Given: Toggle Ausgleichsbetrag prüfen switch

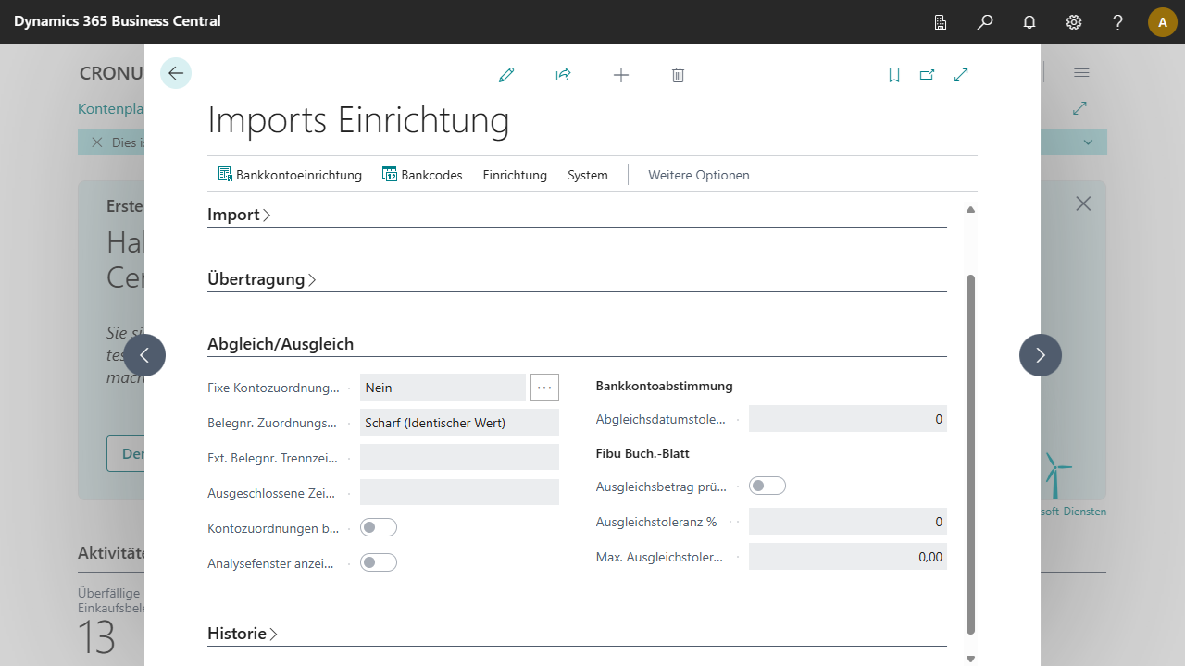Looking at the screenshot, I should pos(767,486).
